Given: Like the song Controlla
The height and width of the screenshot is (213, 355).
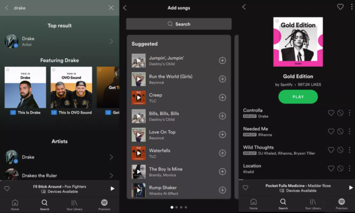Looking at the screenshot, I should pos(331,113).
